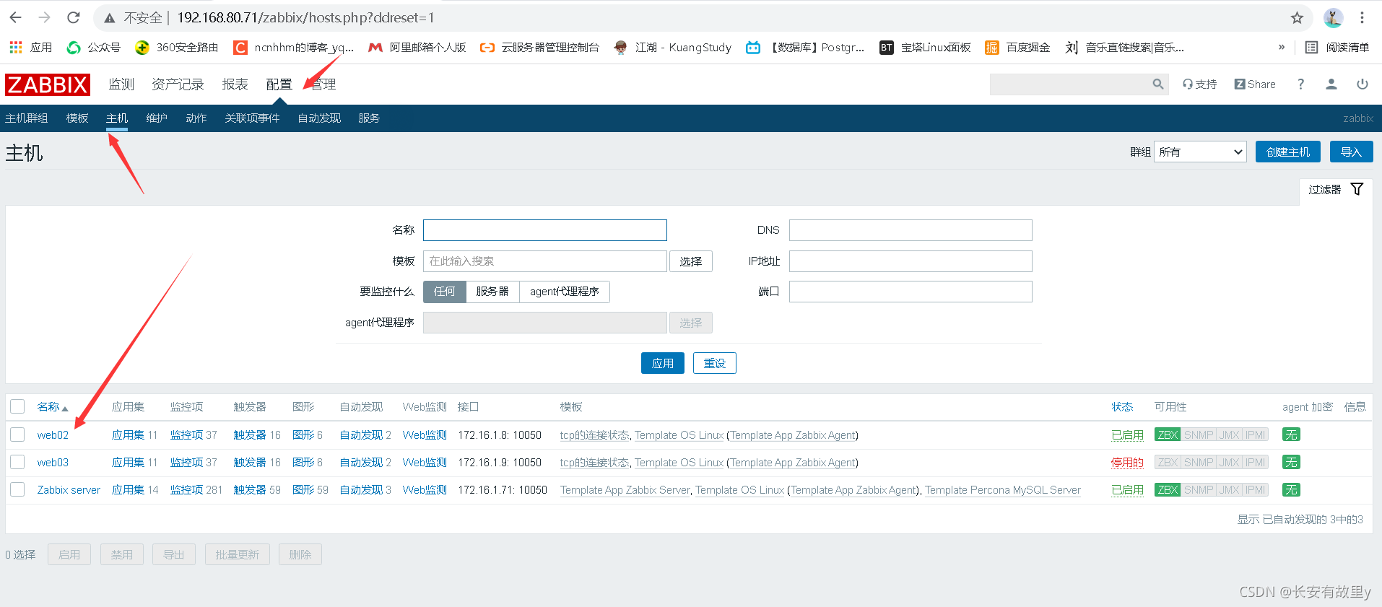Open 阿里邮箱个人版 bookmark

click(x=417, y=47)
